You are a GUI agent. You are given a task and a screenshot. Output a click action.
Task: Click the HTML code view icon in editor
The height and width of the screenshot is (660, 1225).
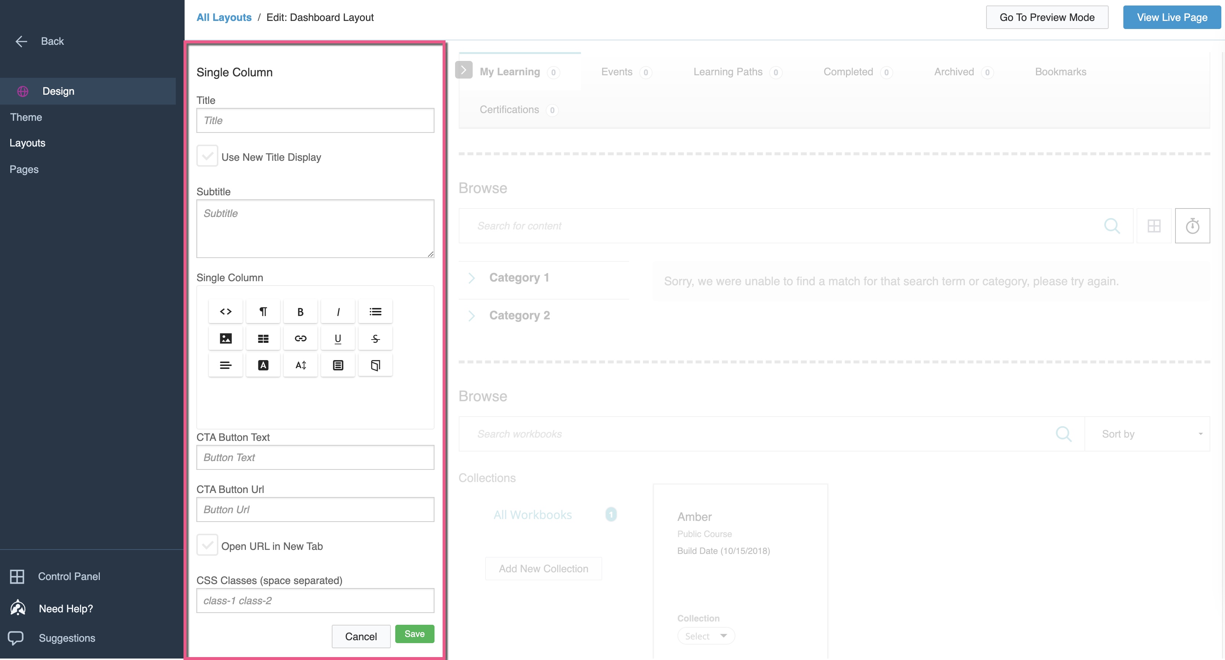pyautogui.click(x=225, y=311)
